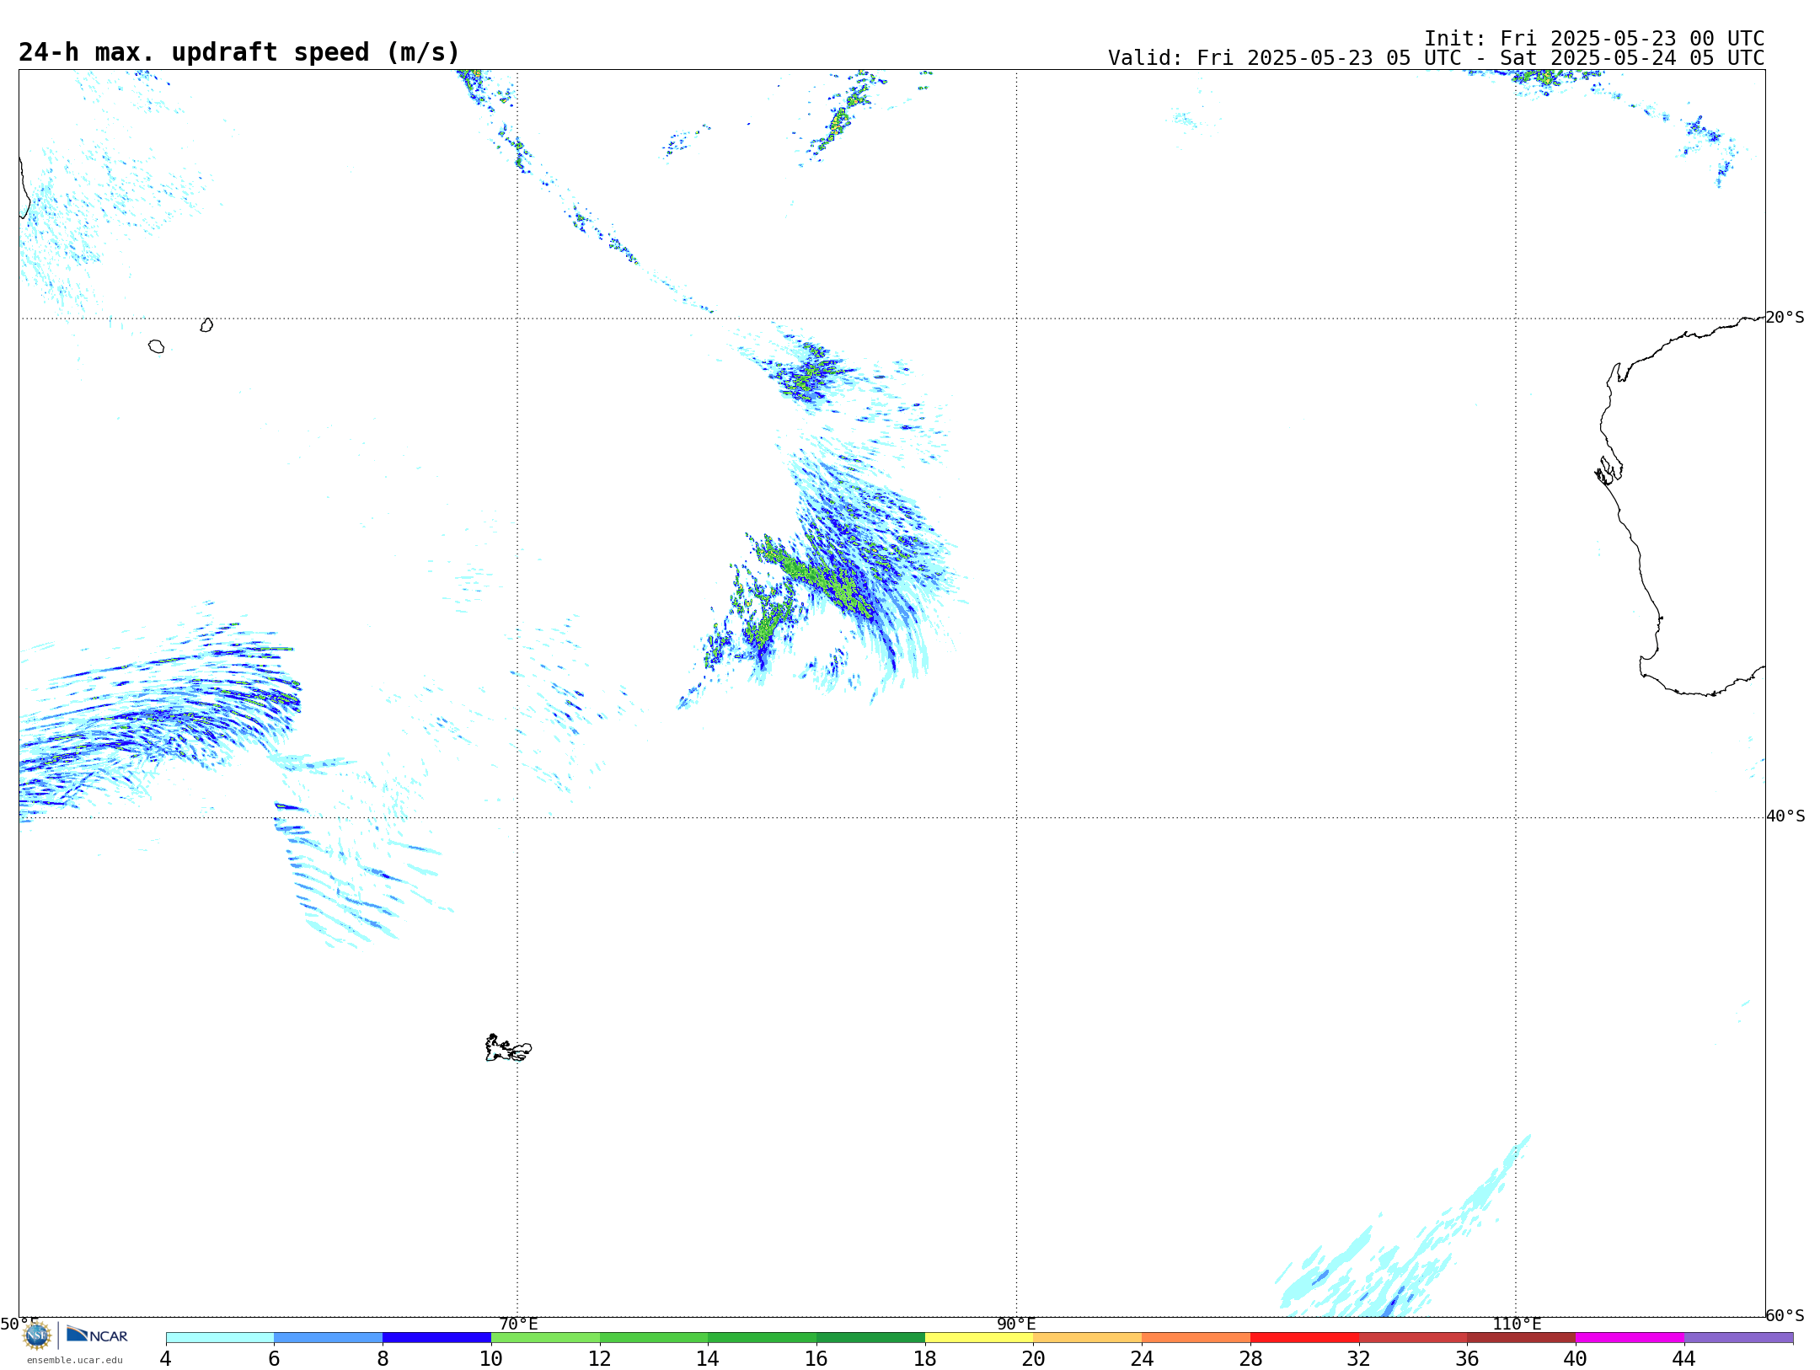Select the light cyan 4–6 m/s swatch
Screen dimensions: 1820x1370
coord(220,1338)
